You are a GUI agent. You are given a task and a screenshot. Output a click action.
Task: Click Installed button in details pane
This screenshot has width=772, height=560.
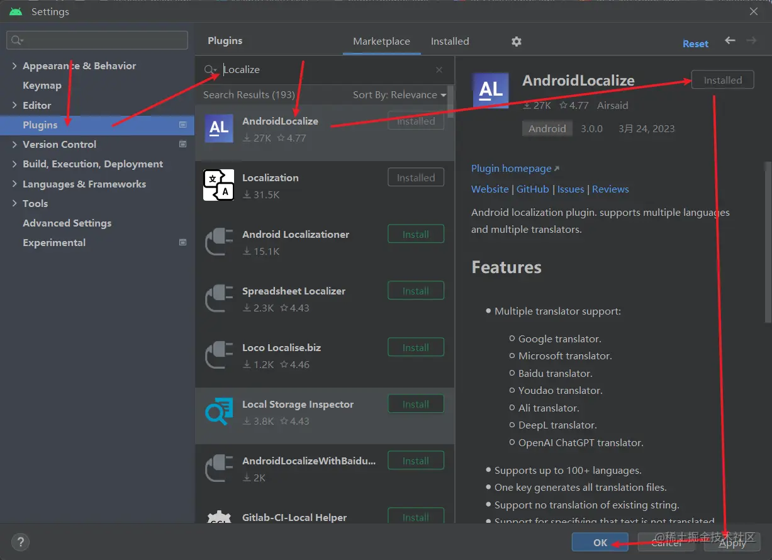(722, 80)
